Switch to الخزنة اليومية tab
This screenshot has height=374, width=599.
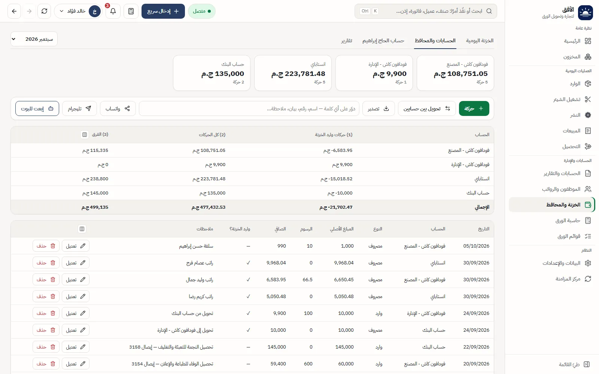coord(480,40)
